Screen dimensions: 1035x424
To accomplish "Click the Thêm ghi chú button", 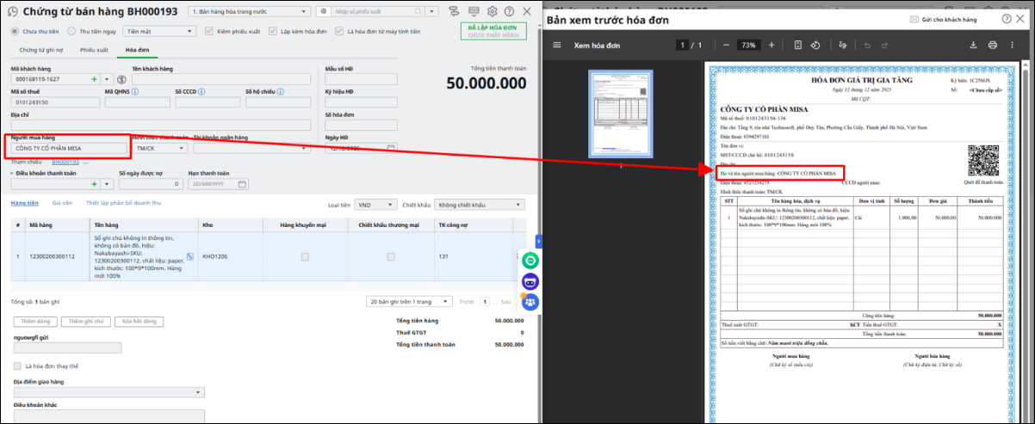I will [86, 321].
